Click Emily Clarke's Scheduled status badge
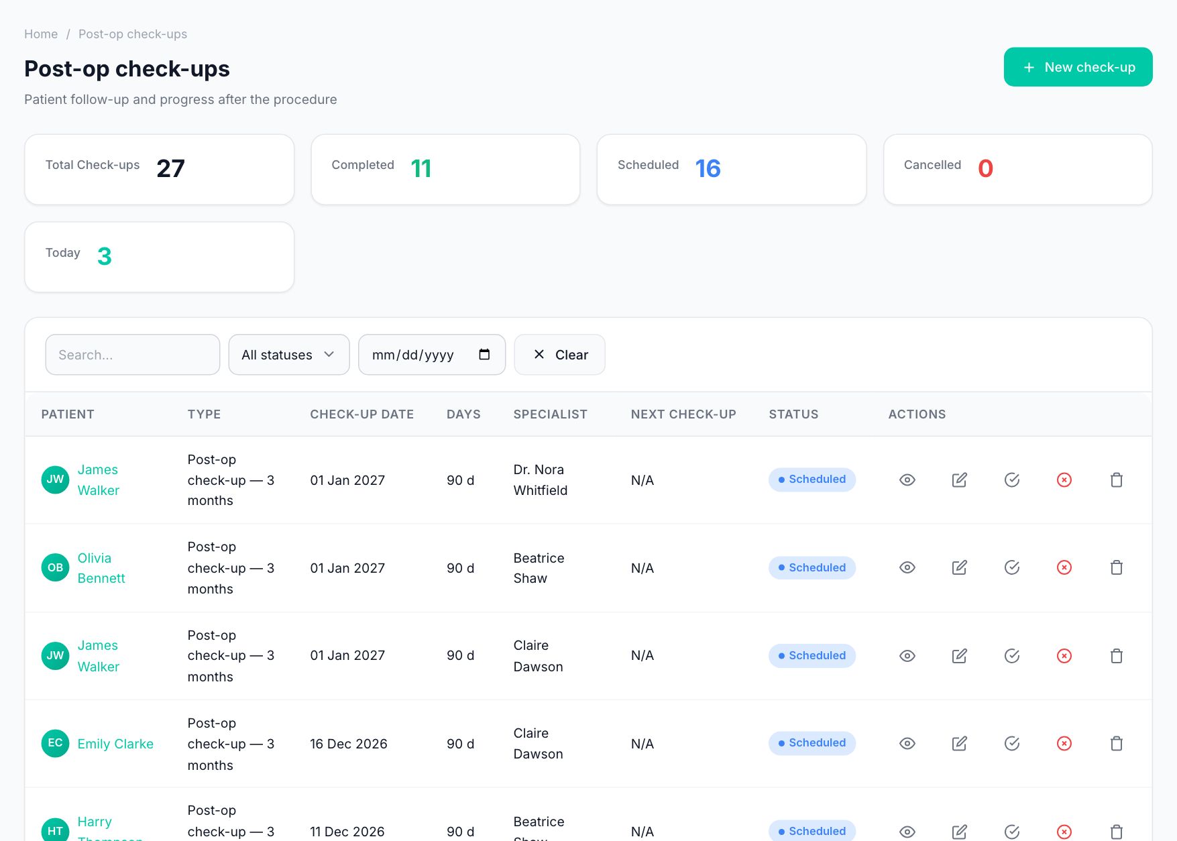 [x=811, y=743]
